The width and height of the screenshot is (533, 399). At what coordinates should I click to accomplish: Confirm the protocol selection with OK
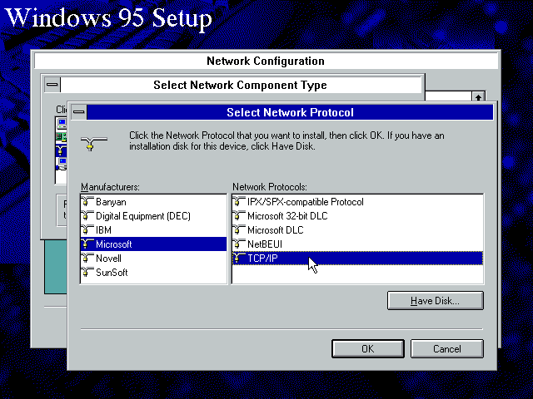[x=366, y=349]
